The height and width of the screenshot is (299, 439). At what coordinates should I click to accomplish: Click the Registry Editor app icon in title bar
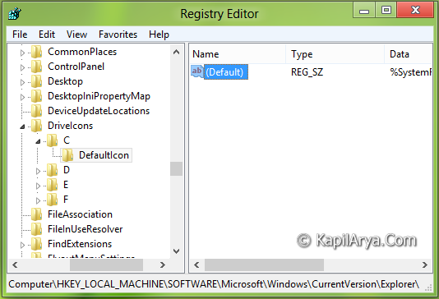[x=15, y=13]
